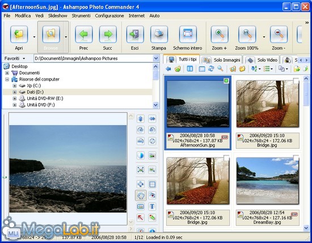Screen dimensions: 312x243
Task: Open the Slideshow menu
Action: 58,16
